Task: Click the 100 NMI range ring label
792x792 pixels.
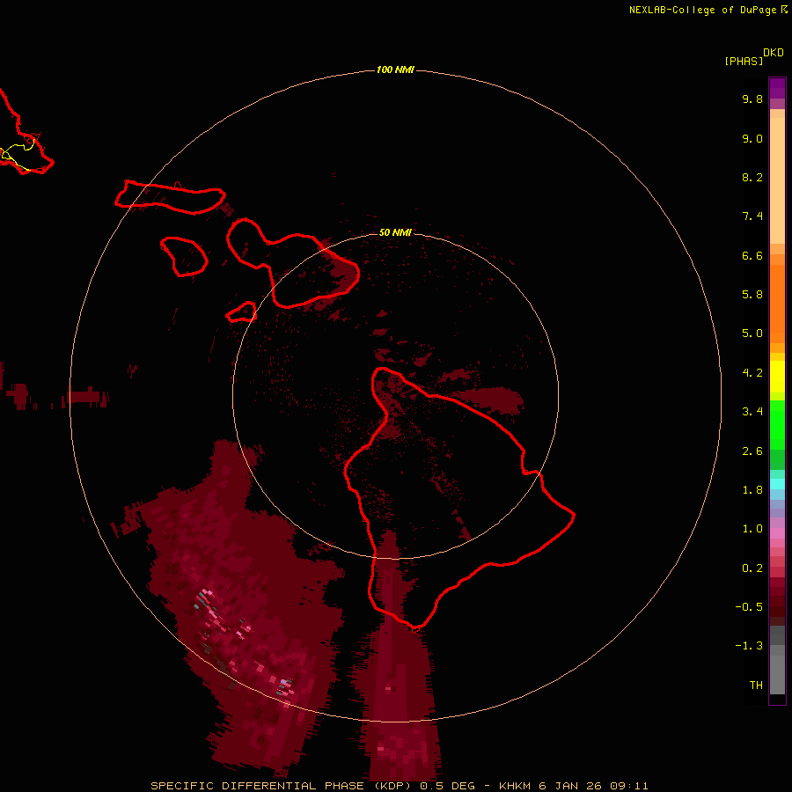Action: (x=395, y=70)
